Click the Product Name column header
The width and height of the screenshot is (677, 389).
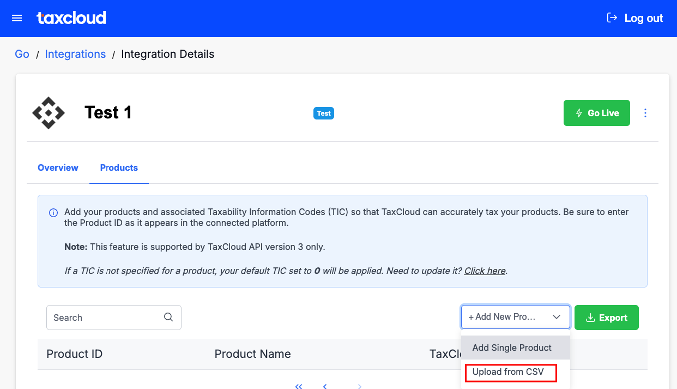click(253, 354)
